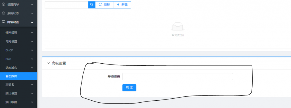Open the DNS menu item
This screenshot has width=291, height=108.
(18, 59)
